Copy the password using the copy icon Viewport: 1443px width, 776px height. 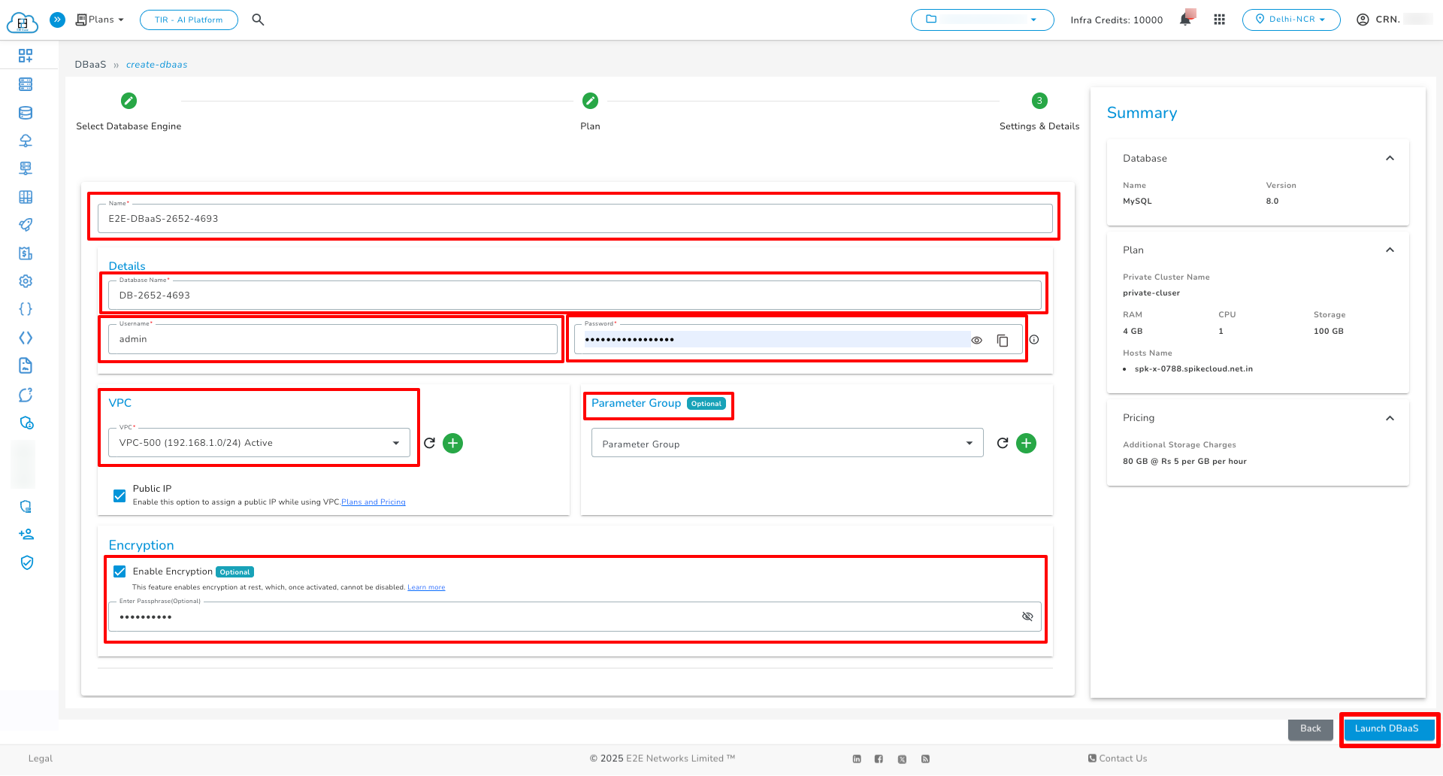click(1003, 340)
